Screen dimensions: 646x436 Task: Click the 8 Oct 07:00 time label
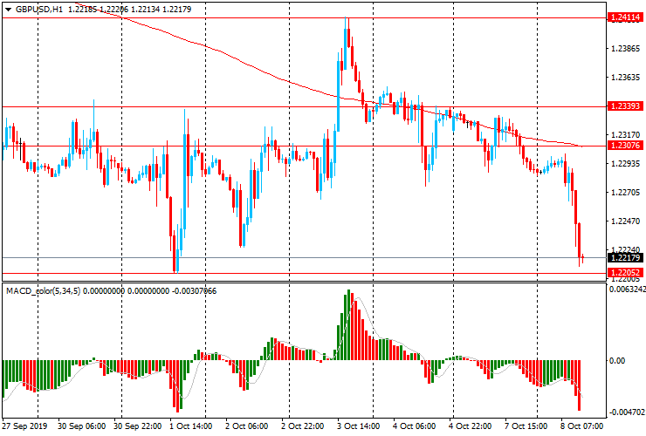(x=582, y=426)
